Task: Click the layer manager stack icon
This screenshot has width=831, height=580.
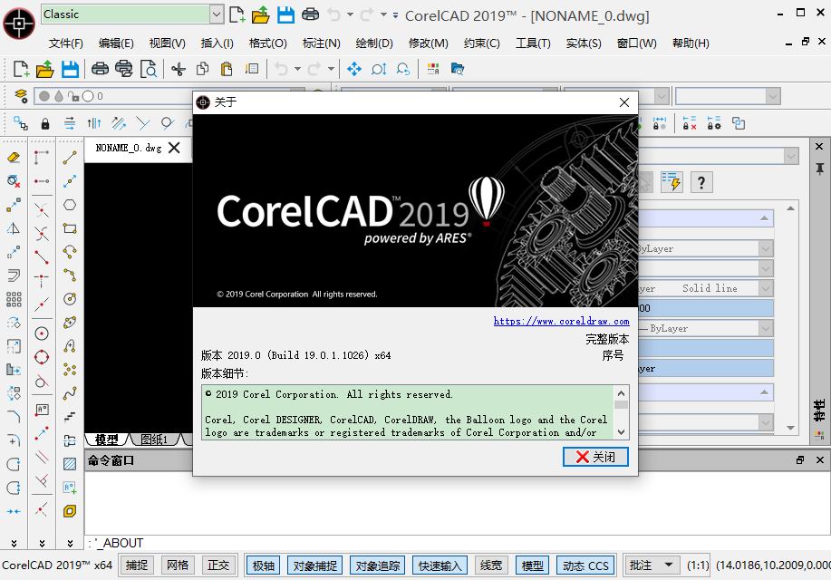Action: click(21, 96)
